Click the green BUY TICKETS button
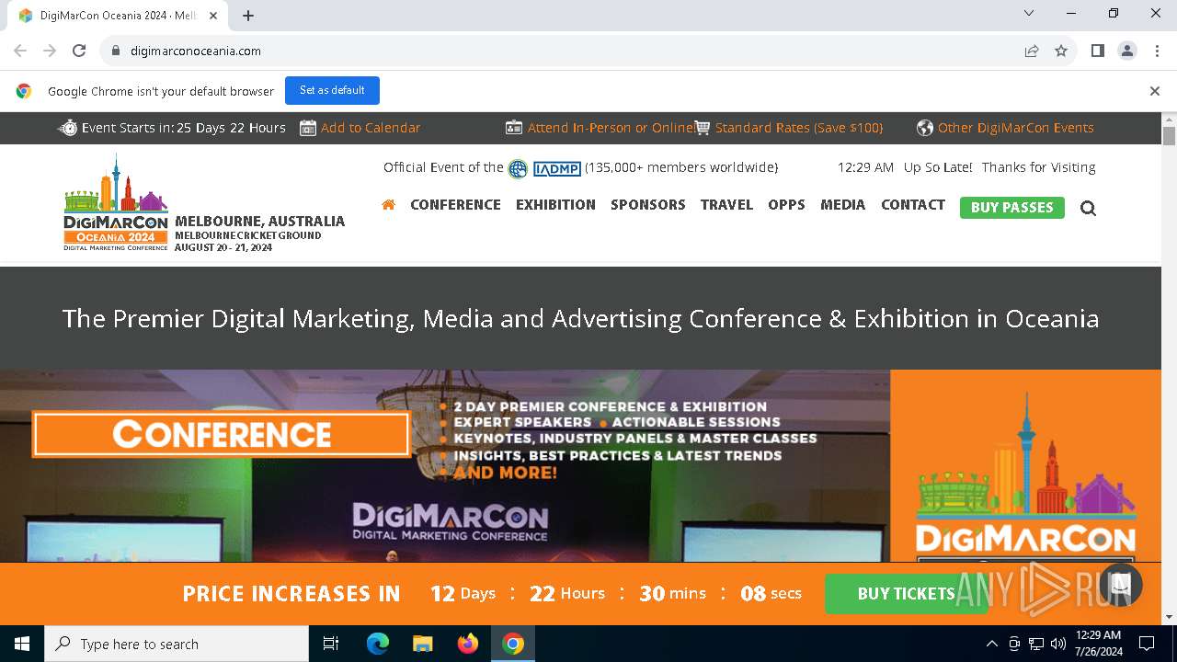 tap(906, 594)
